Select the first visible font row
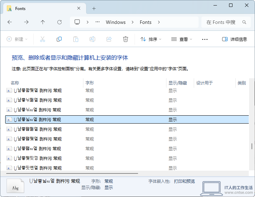 [x=127, y=91]
